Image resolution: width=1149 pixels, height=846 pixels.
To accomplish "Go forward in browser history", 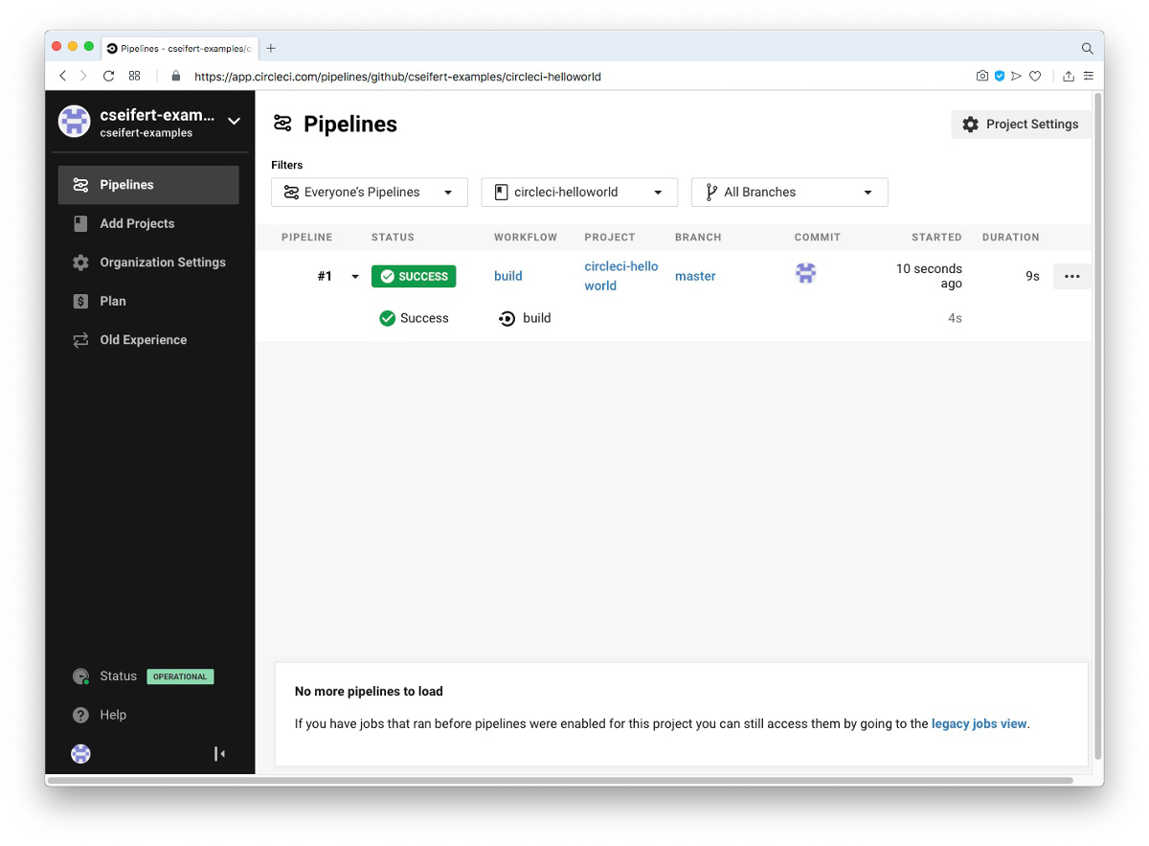I will 84,77.
